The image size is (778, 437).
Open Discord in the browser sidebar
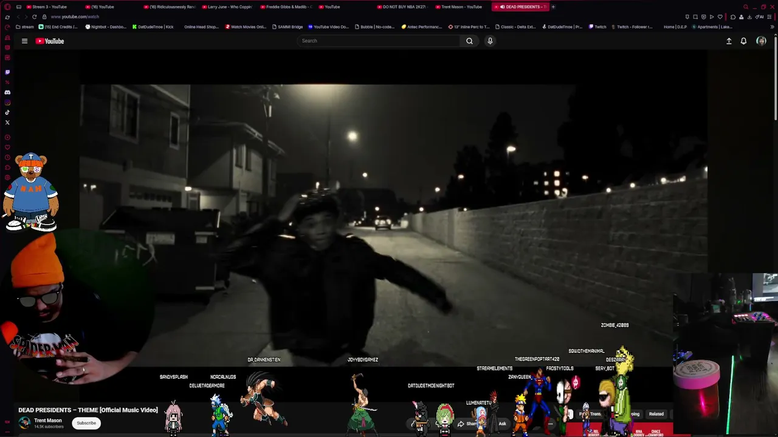[7, 92]
